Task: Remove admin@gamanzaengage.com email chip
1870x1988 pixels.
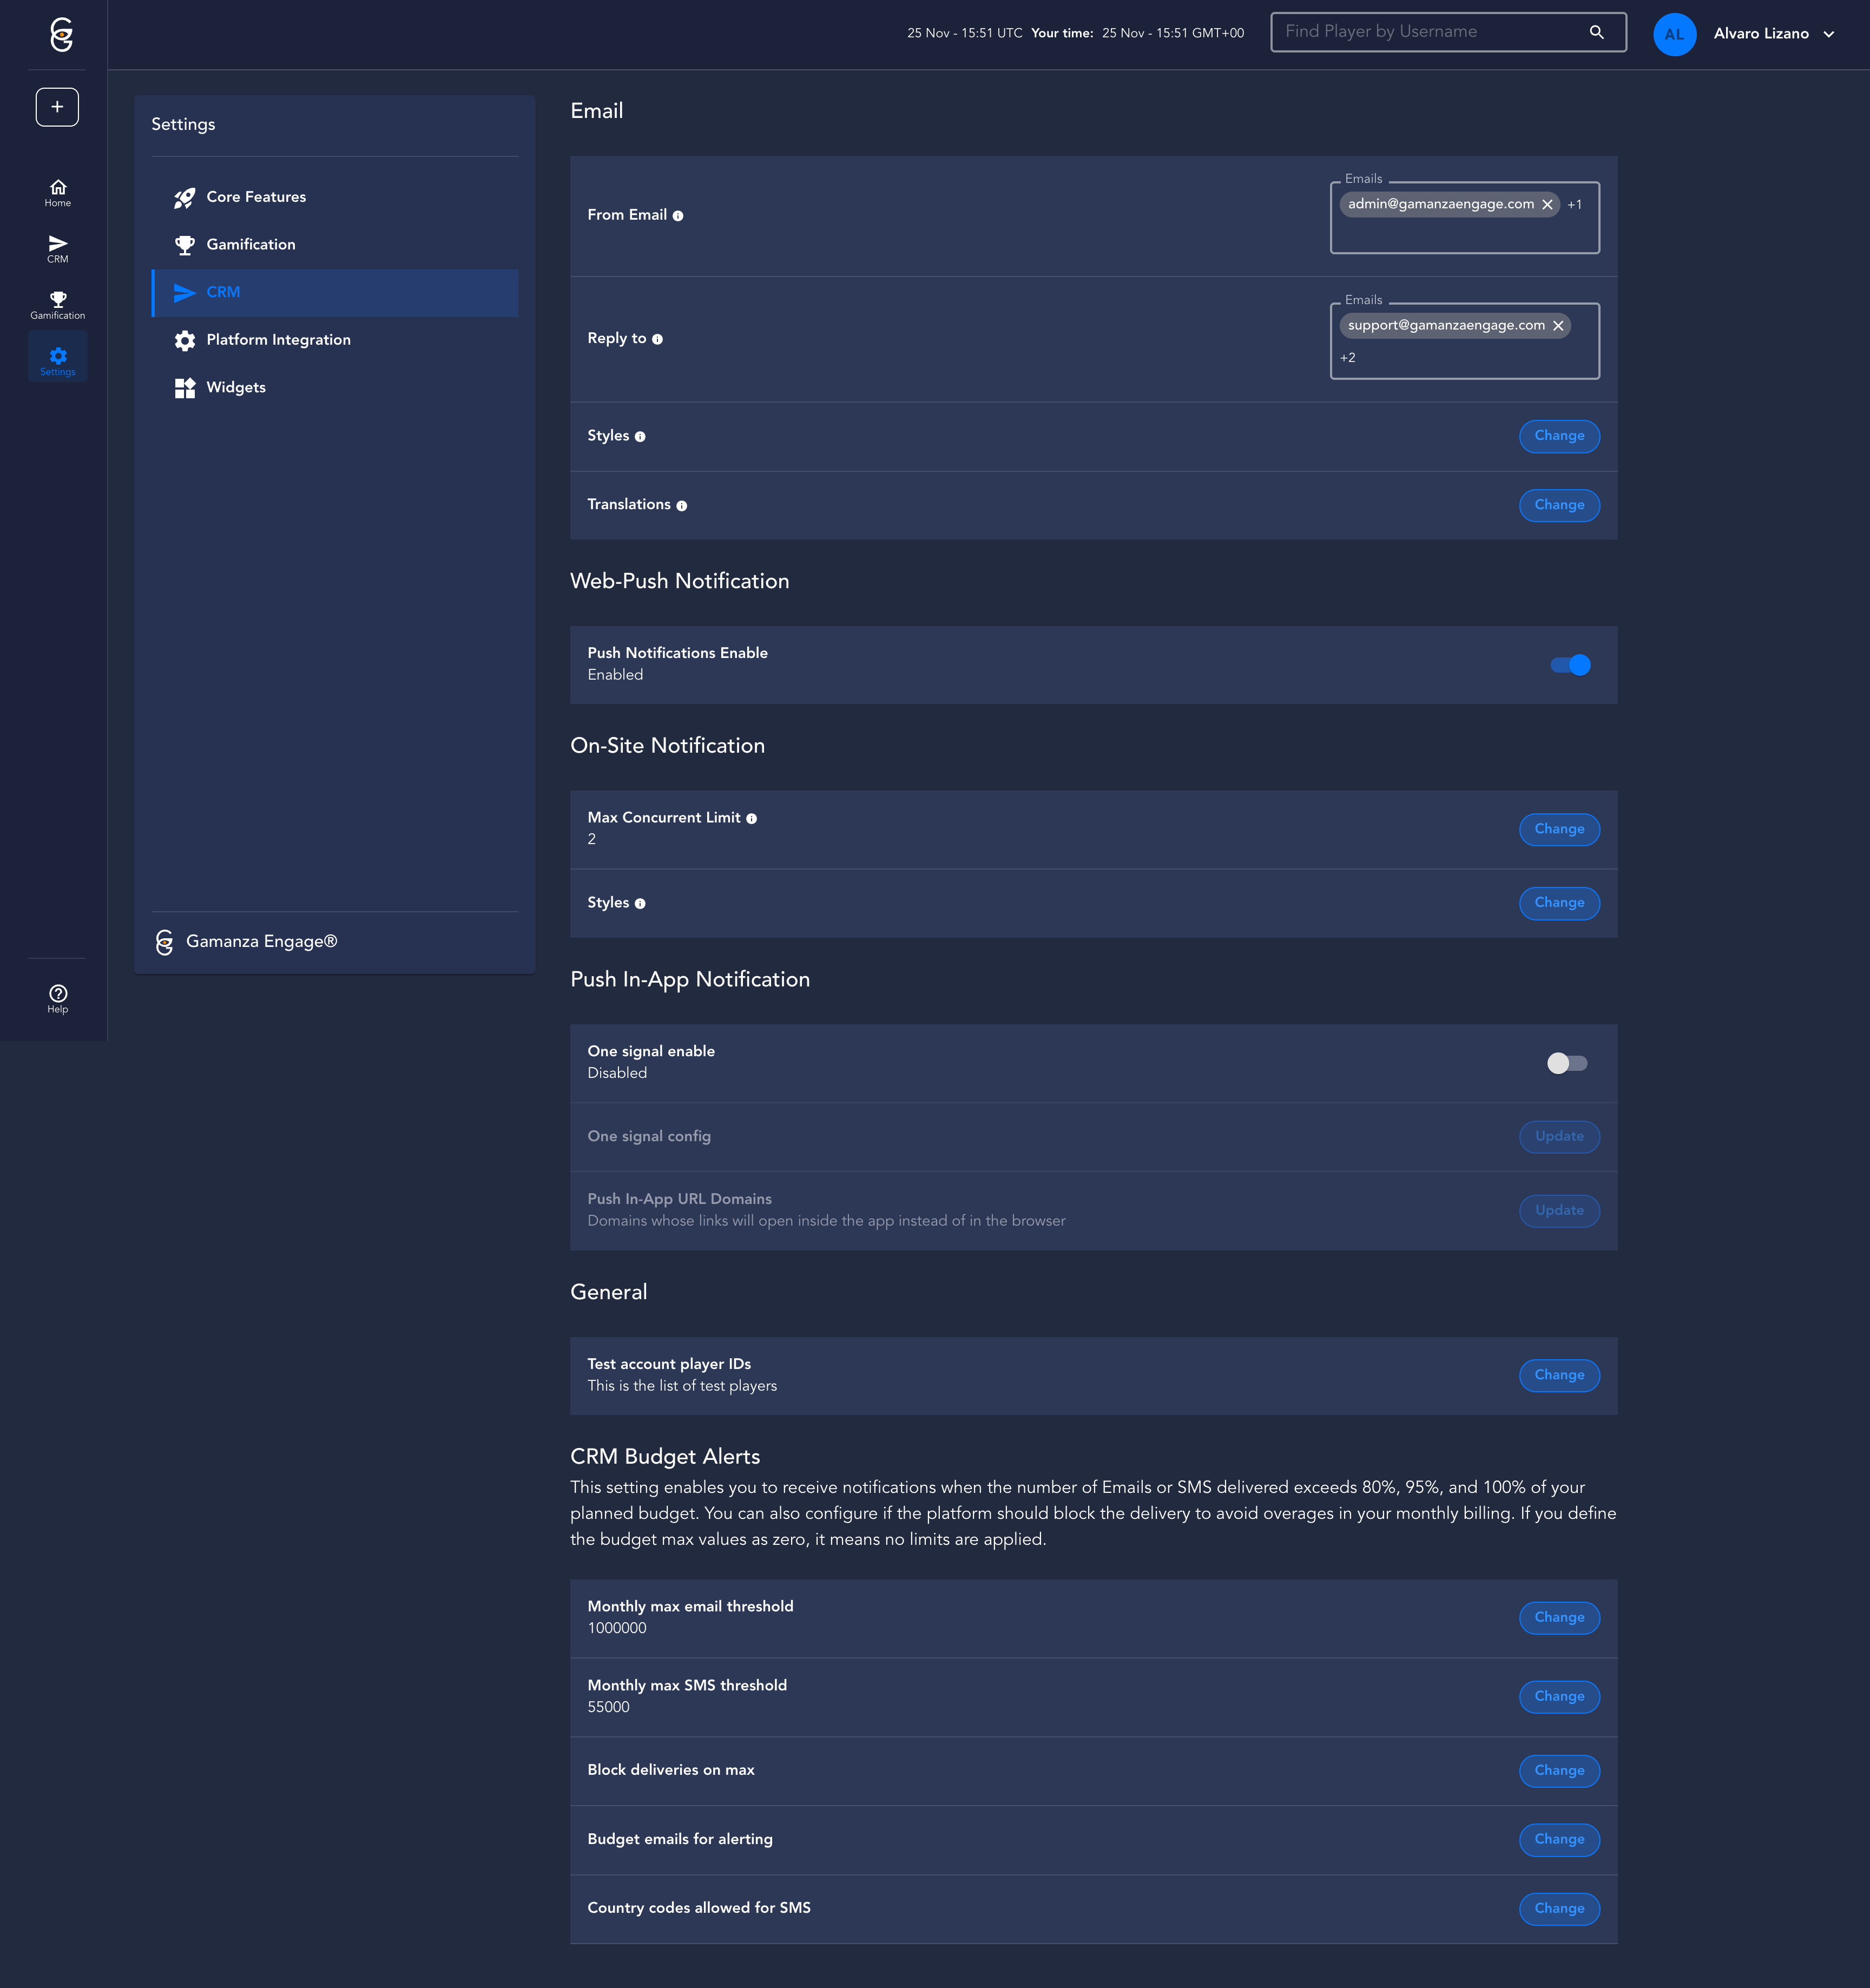Action: pos(1547,205)
